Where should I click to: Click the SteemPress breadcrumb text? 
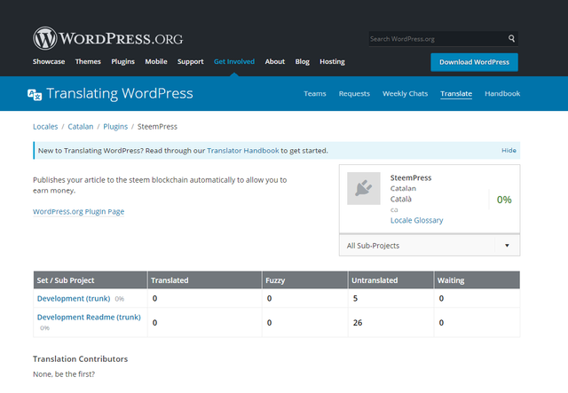[x=157, y=126]
